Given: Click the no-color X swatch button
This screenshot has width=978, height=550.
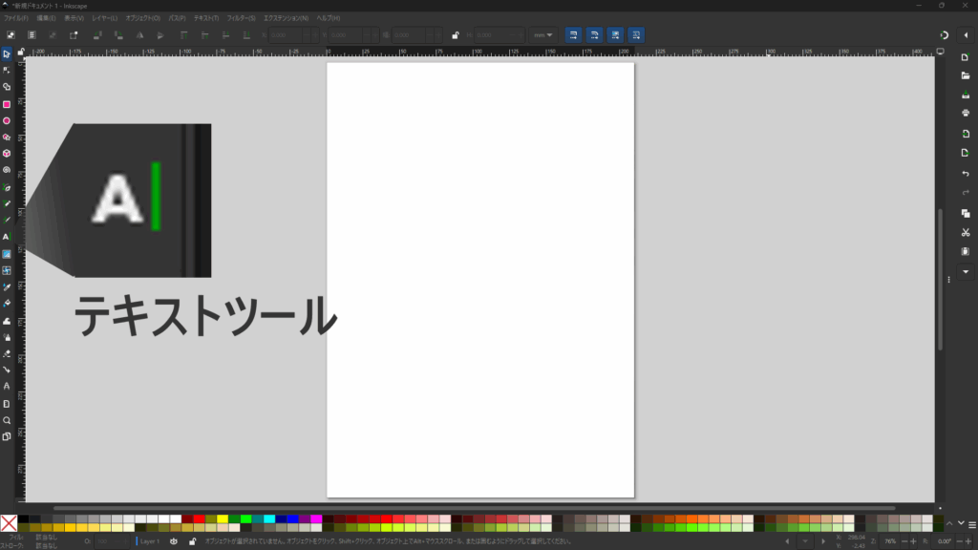Looking at the screenshot, I should (x=9, y=523).
